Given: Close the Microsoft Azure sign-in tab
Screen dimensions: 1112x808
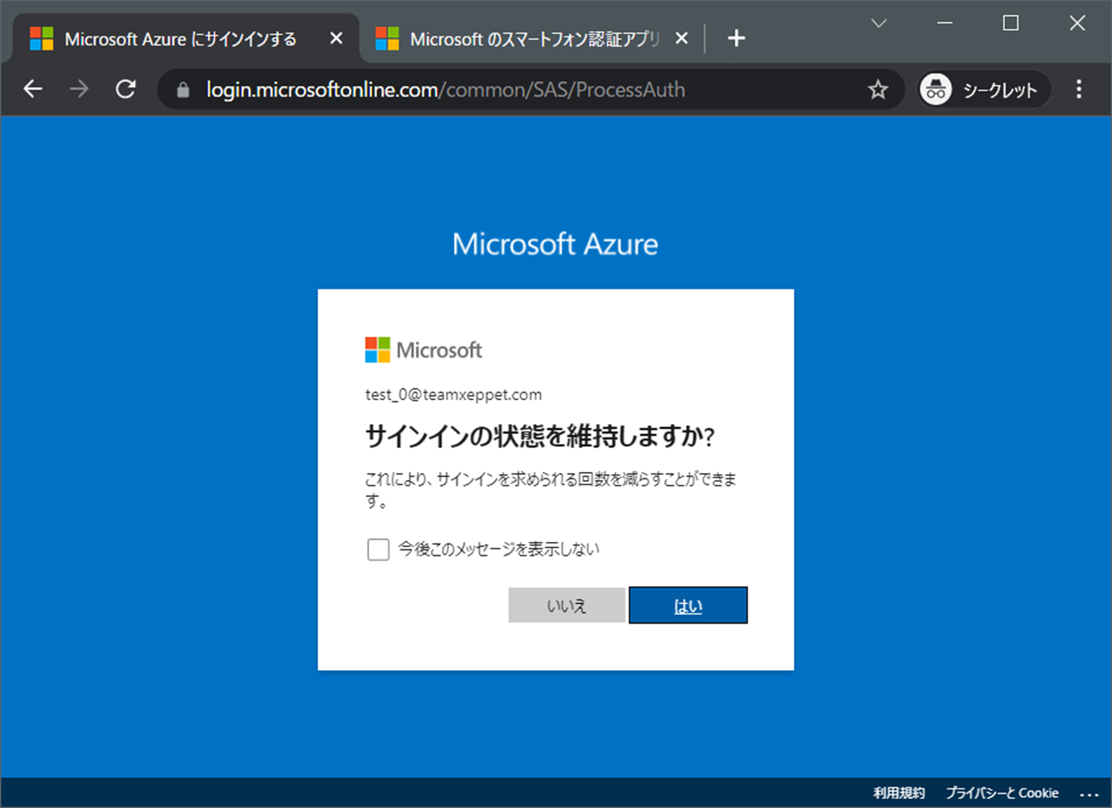Looking at the screenshot, I should coord(336,38).
